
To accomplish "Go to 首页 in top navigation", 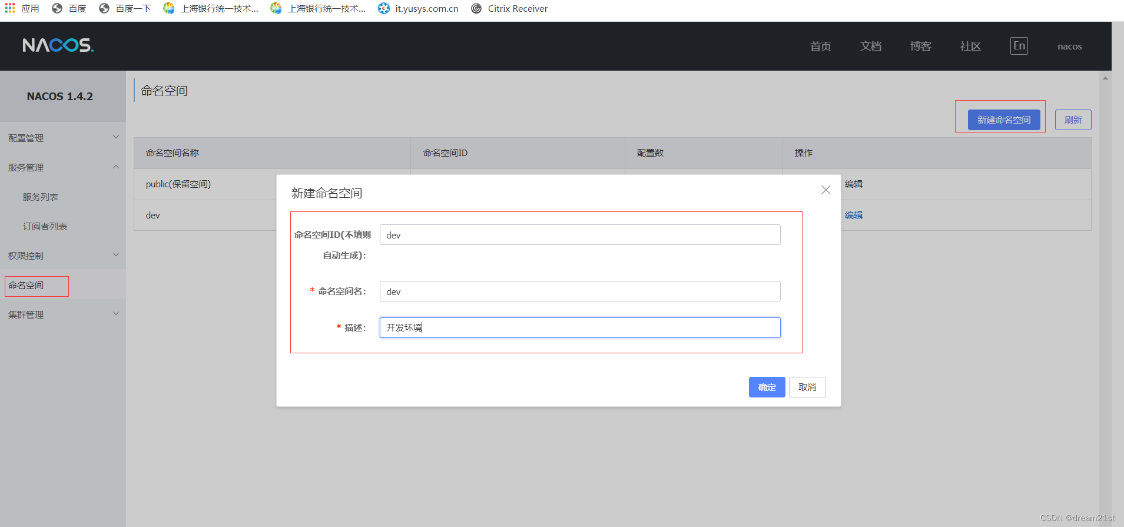I will click(x=821, y=47).
